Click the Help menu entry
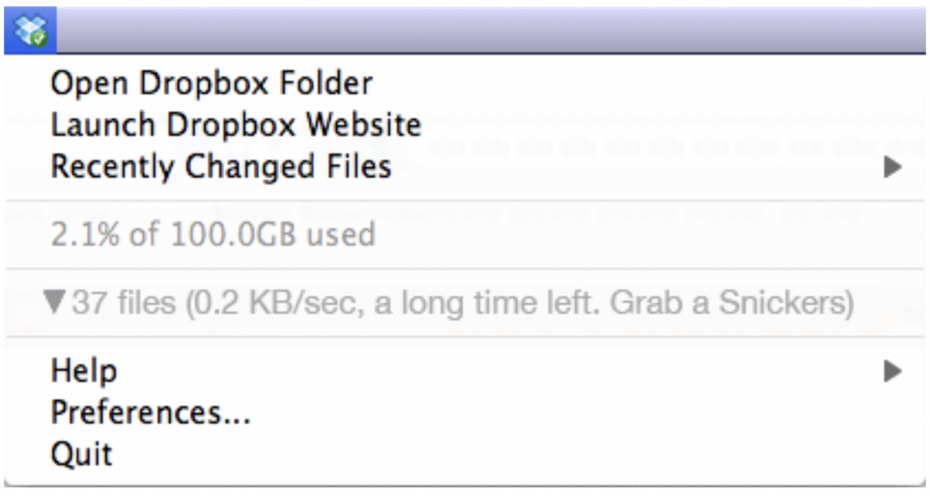 coord(84,371)
